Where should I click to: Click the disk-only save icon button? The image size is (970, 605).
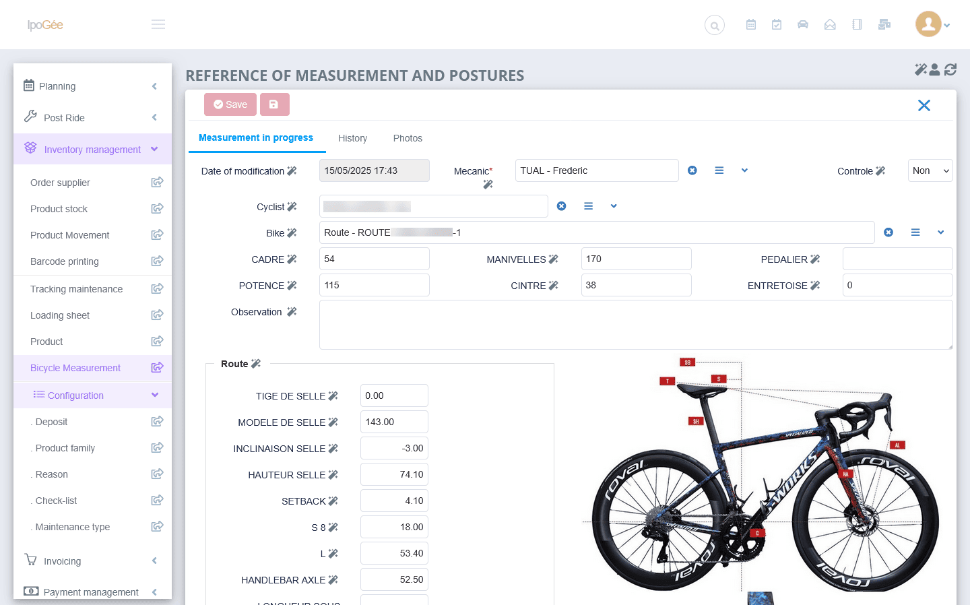click(274, 104)
